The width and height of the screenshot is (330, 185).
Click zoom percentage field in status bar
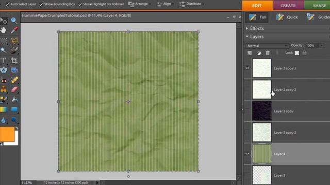[27, 183]
